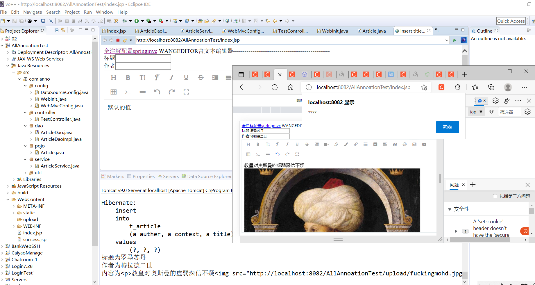
Task: Click the blue undo arrow in the editor
Action: click(x=278, y=154)
